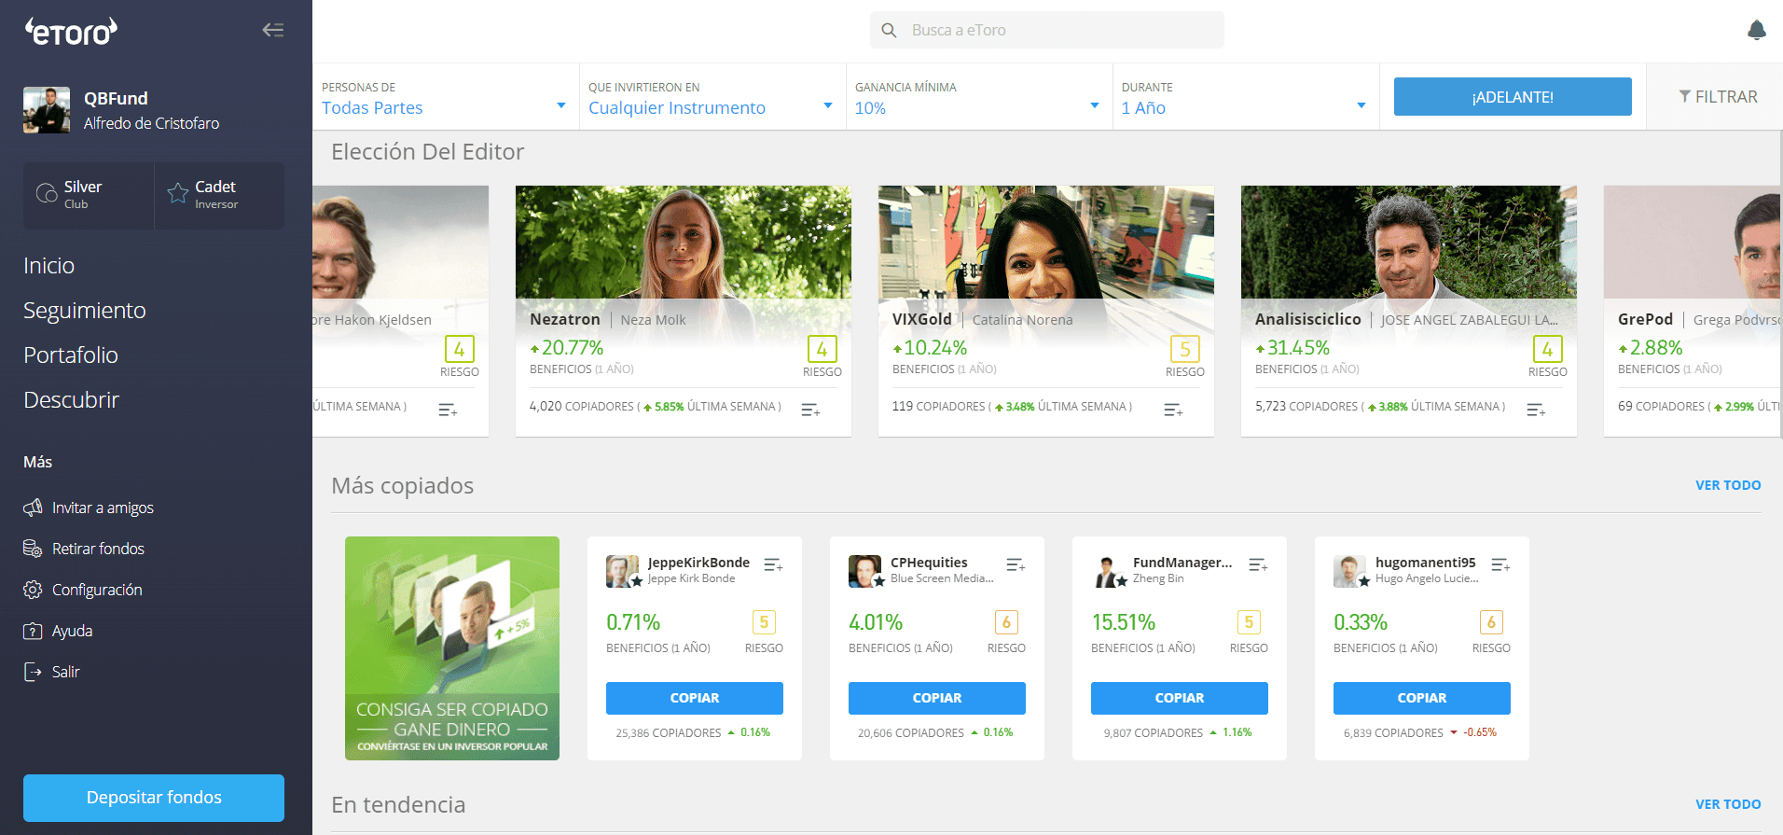Go to Inicio
Image resolution: width=1783 pixels, height=835 pixels.
(49, 266)
